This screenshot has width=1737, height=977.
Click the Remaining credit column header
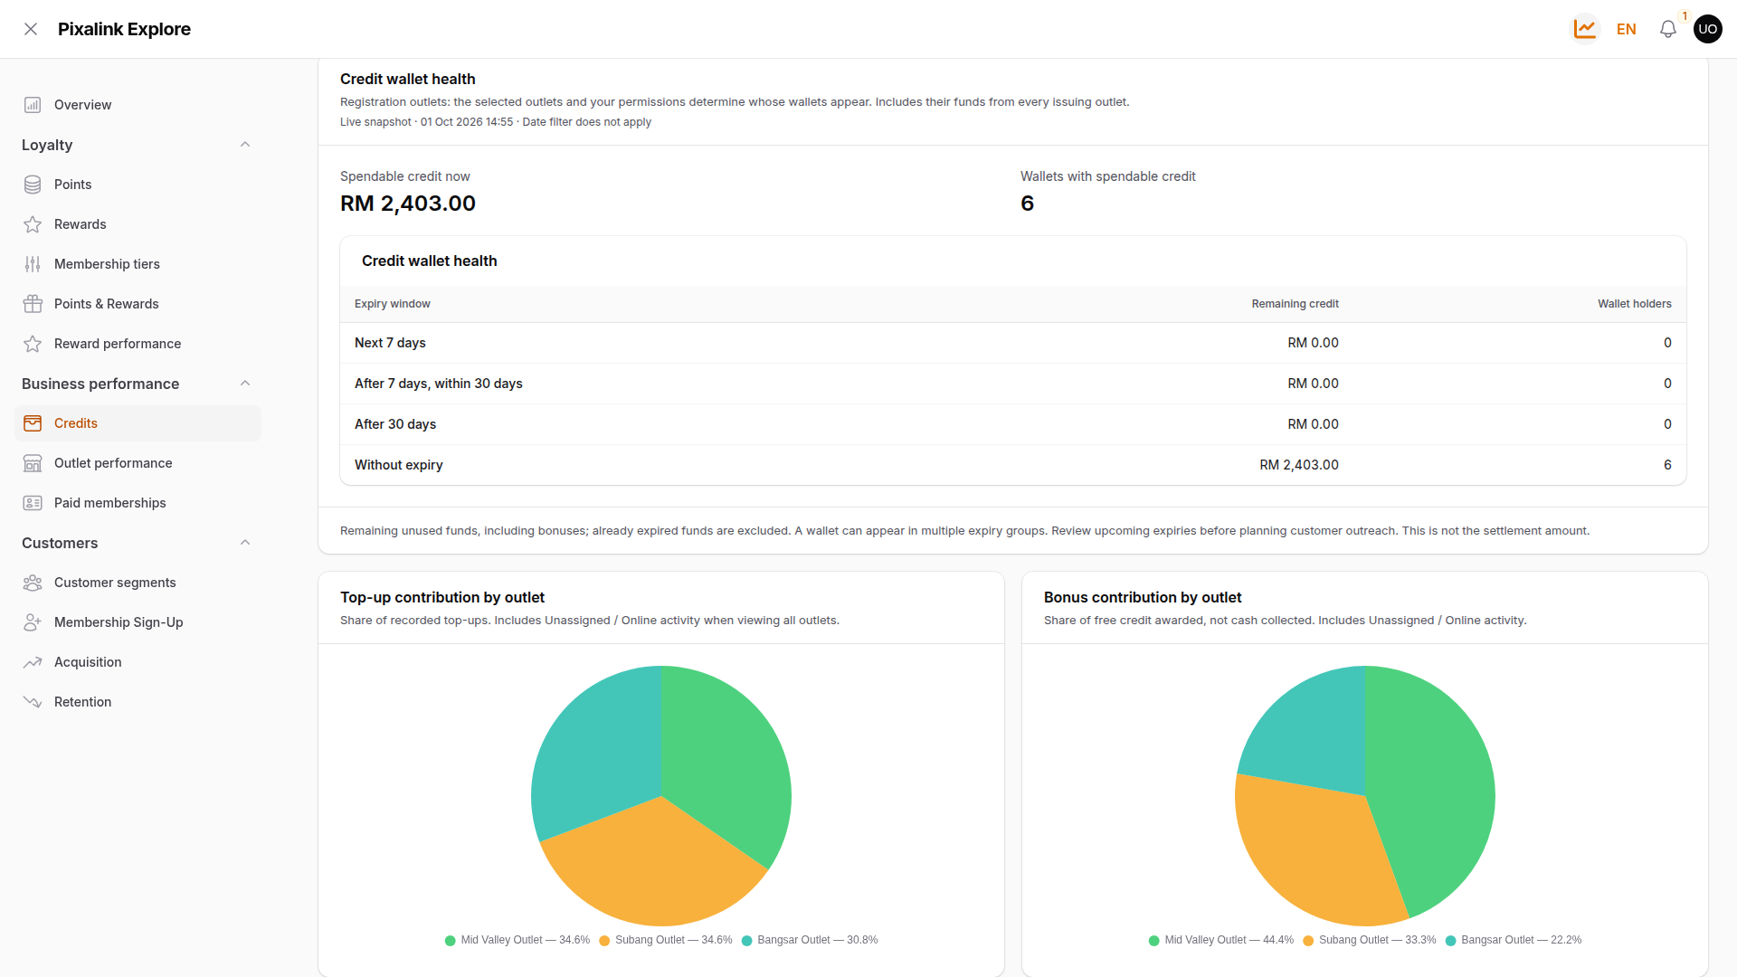(x=1295, y=304)
